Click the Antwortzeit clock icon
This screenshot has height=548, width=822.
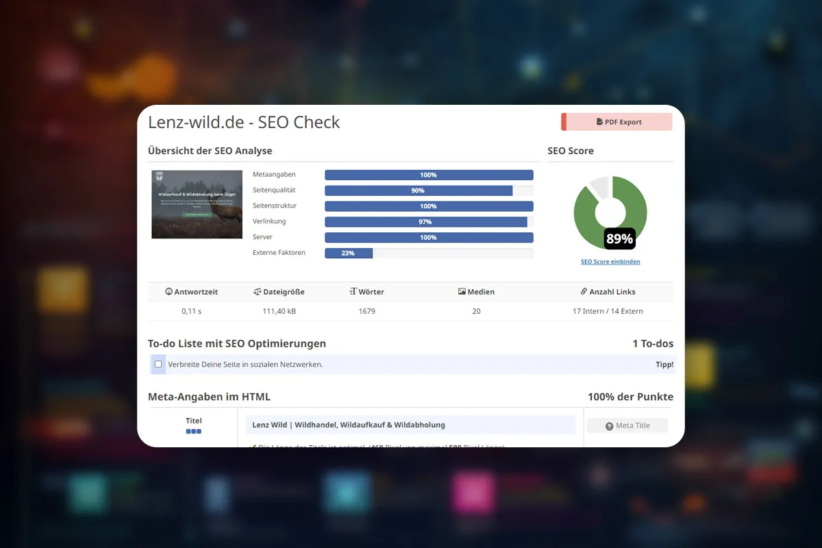169,292
